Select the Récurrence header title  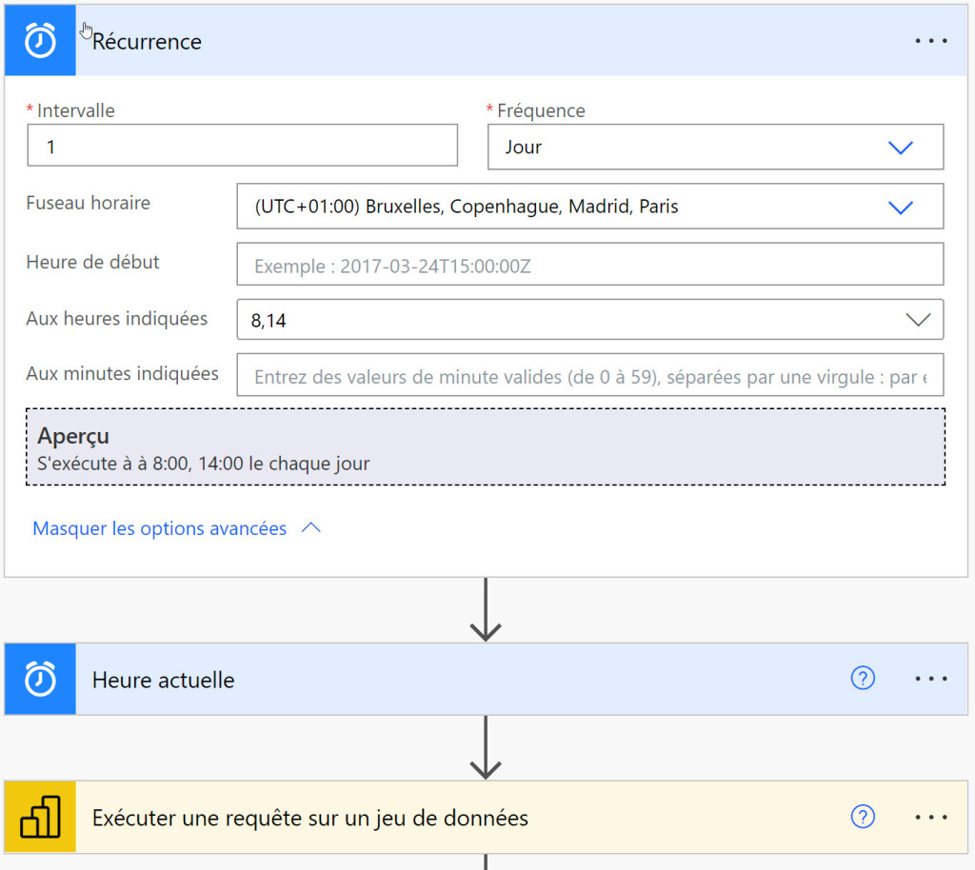[x=148, y=42]
